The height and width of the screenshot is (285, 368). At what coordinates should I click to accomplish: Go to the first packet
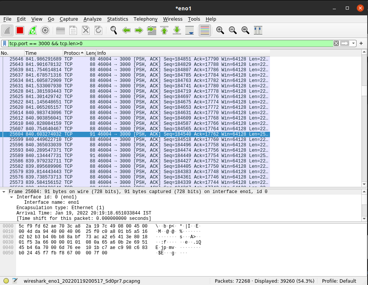(164, 30)
